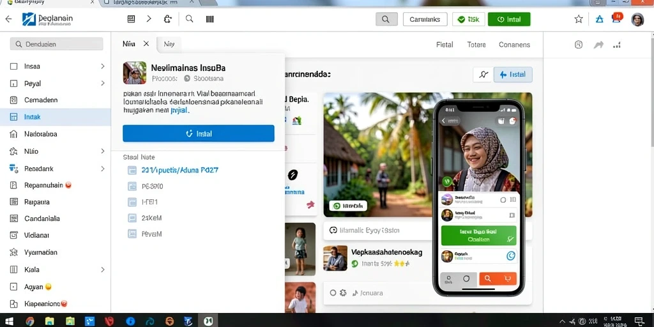Click the smiley icon in right panel

coord(579,45)
